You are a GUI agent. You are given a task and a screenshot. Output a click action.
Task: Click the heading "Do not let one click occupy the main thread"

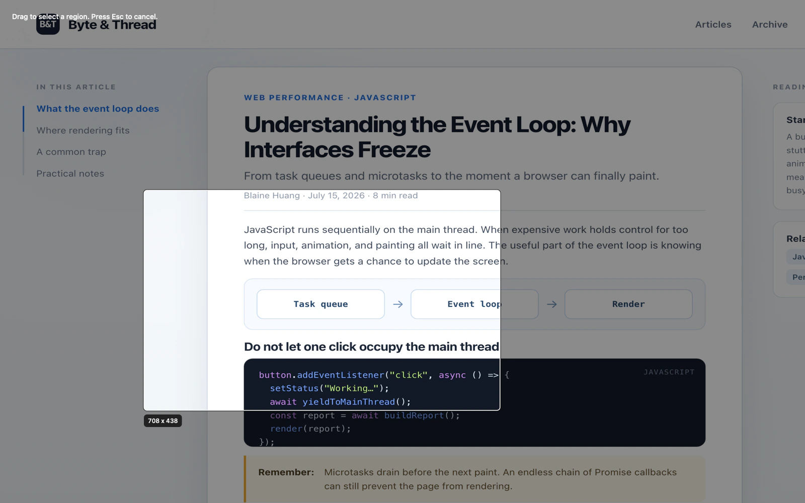[x=371, y=347]
